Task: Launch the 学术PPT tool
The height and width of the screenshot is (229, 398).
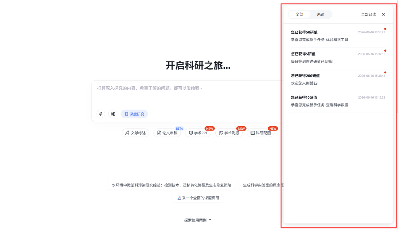Action: [x=198, y=133]
